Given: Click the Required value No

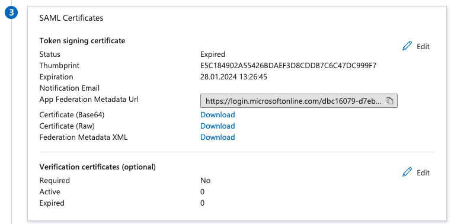Looking at the screenshot, I should point(206,181).
